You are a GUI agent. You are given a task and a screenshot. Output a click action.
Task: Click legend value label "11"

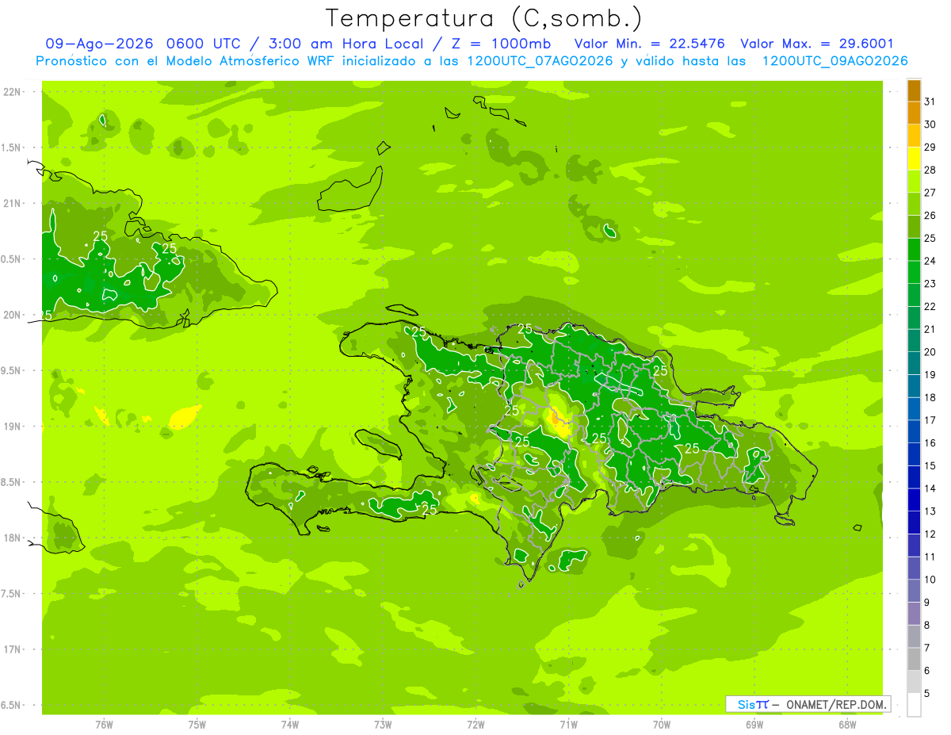(x=930, y=557)
